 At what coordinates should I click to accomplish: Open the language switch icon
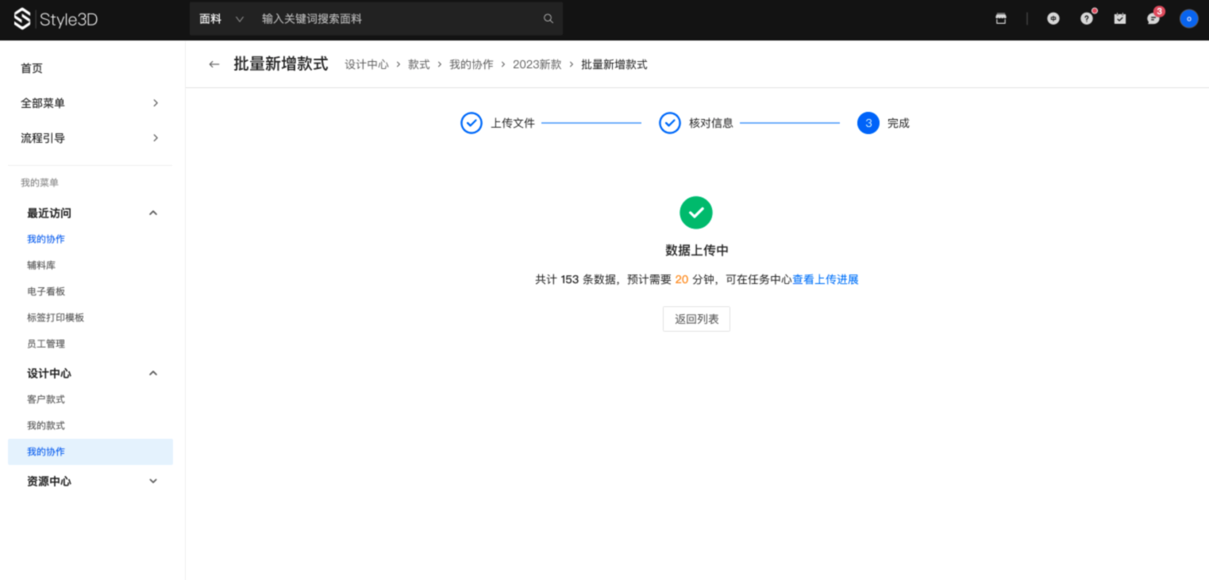(1053, 19)
